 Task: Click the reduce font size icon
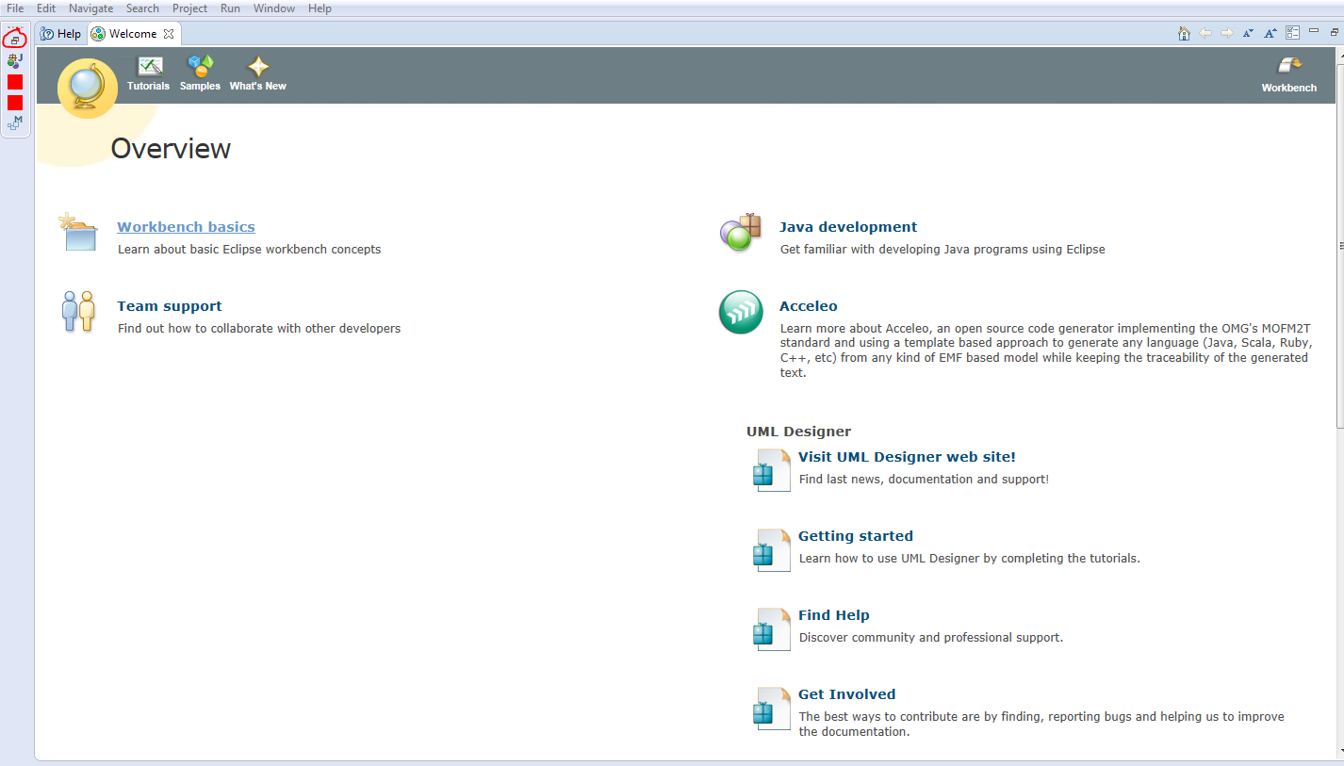pos(1248,33)
